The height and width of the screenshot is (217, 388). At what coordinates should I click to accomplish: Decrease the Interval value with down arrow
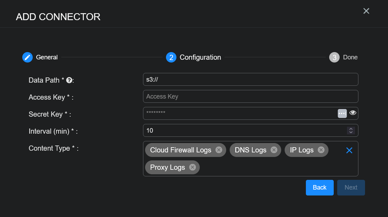[x=351, y=132]
